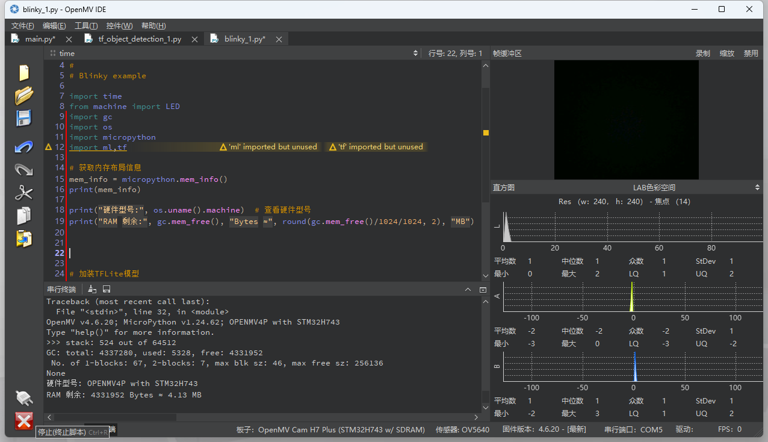
Task: Click the Open File folder icon
Action: 24,95
